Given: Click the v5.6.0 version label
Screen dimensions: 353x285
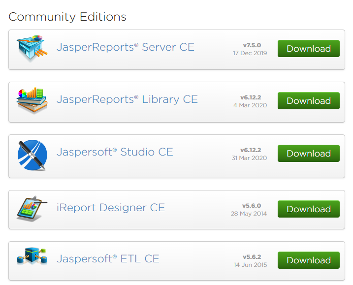Looking at the screenshot, I should click(251, 206).
